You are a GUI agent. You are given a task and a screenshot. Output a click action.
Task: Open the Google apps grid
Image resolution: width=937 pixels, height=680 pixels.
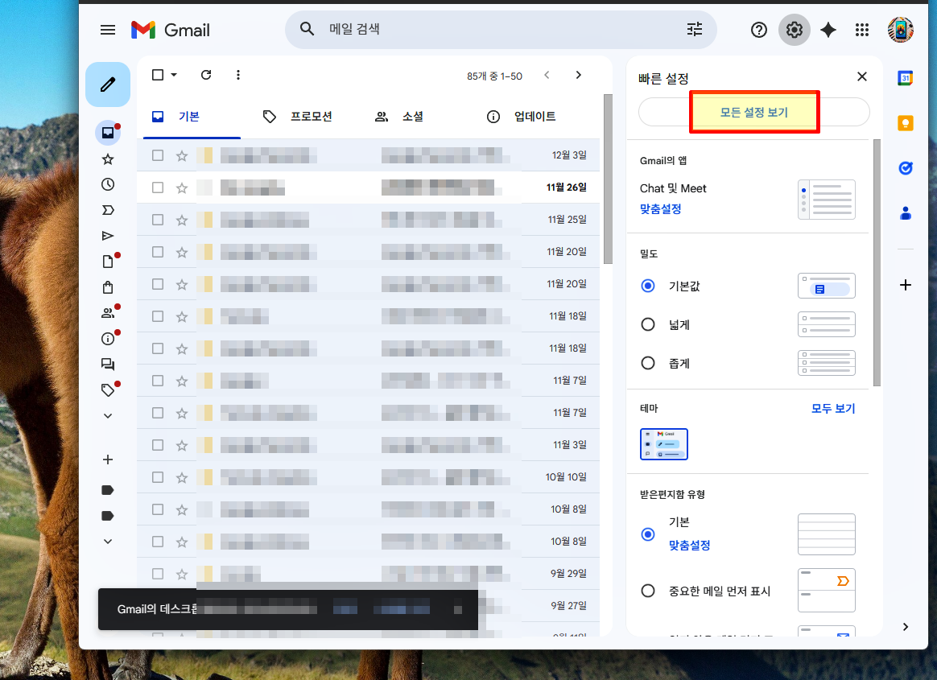point(861,30)
